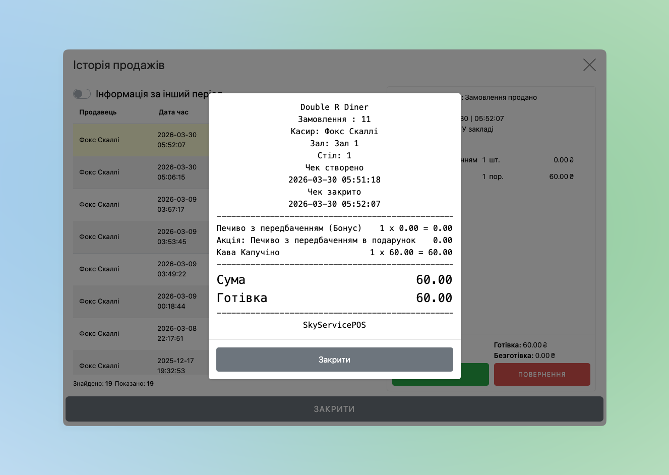
Task: Select the sale from 2026-03-30 05:06:15
Action: (x=141, y=172)
